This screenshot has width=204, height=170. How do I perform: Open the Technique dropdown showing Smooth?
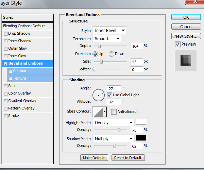107,38
